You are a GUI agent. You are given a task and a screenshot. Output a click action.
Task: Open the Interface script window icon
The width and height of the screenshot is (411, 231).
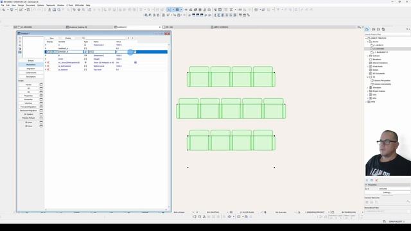(x=41, y=103)
